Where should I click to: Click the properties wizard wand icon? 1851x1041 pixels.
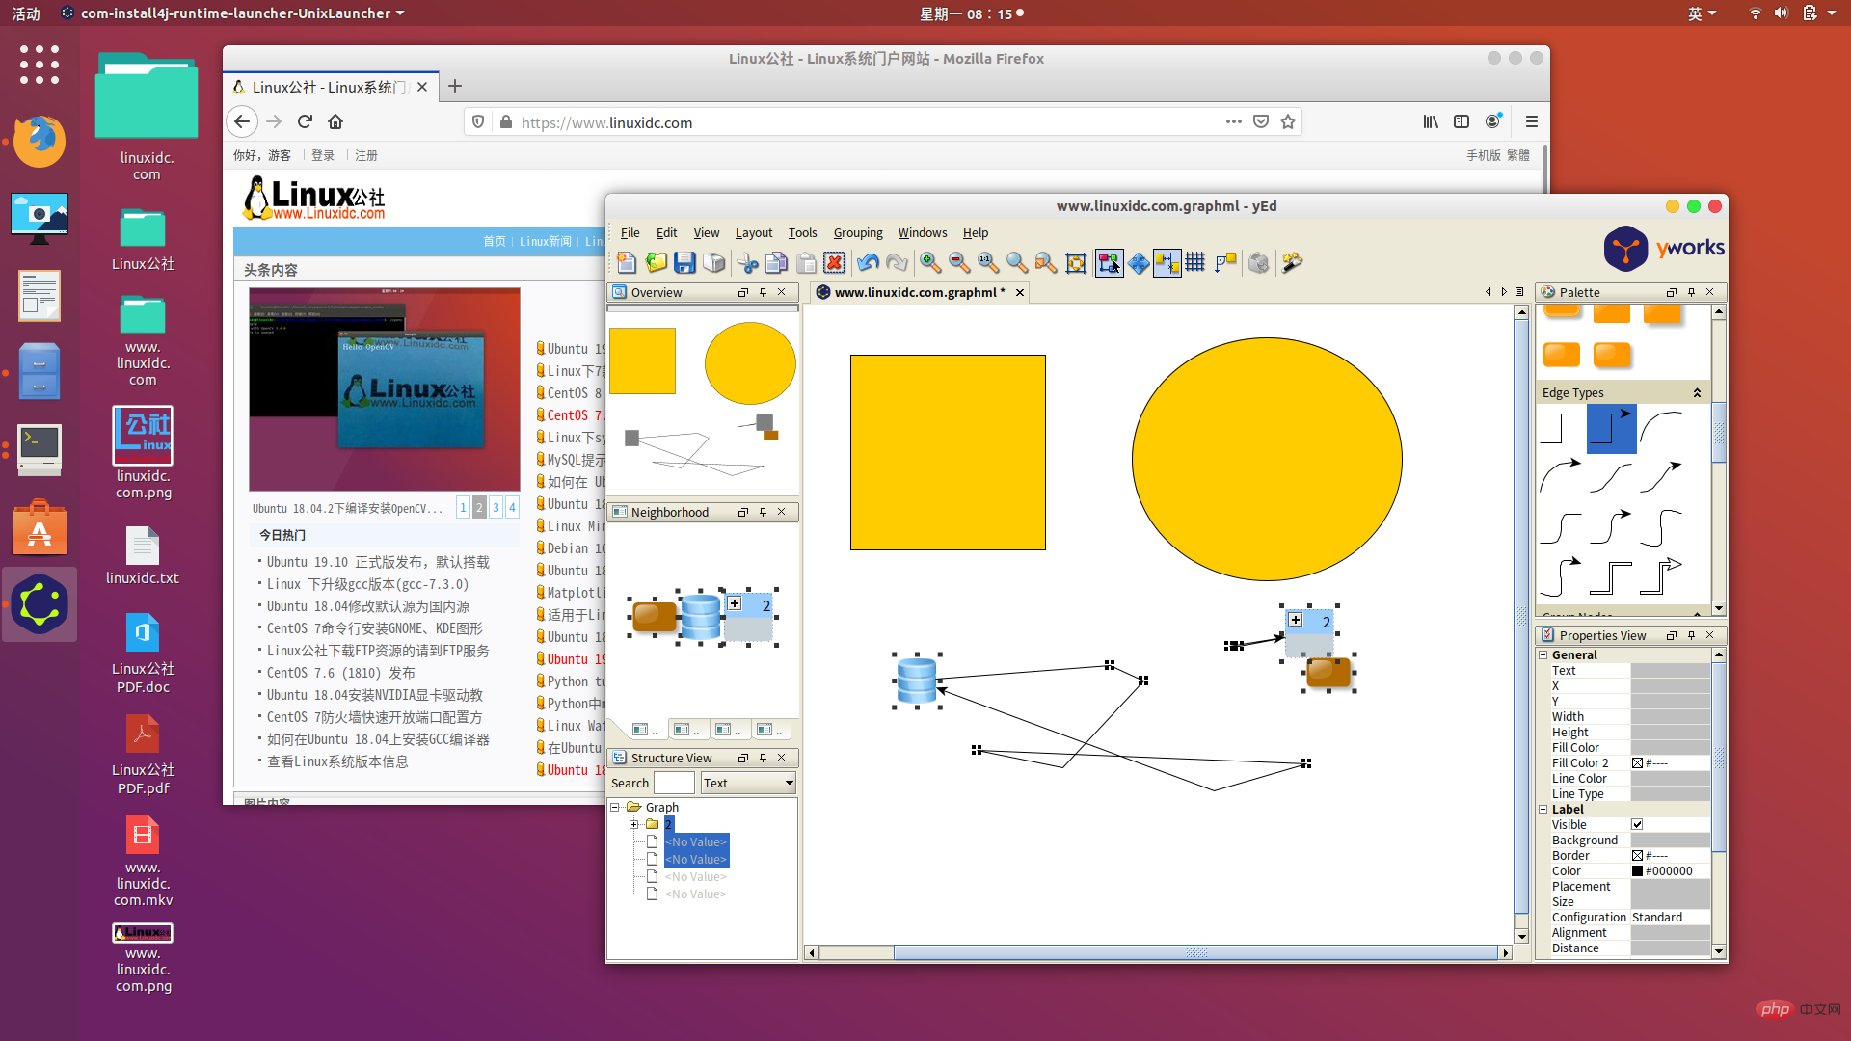point(1293,262)
